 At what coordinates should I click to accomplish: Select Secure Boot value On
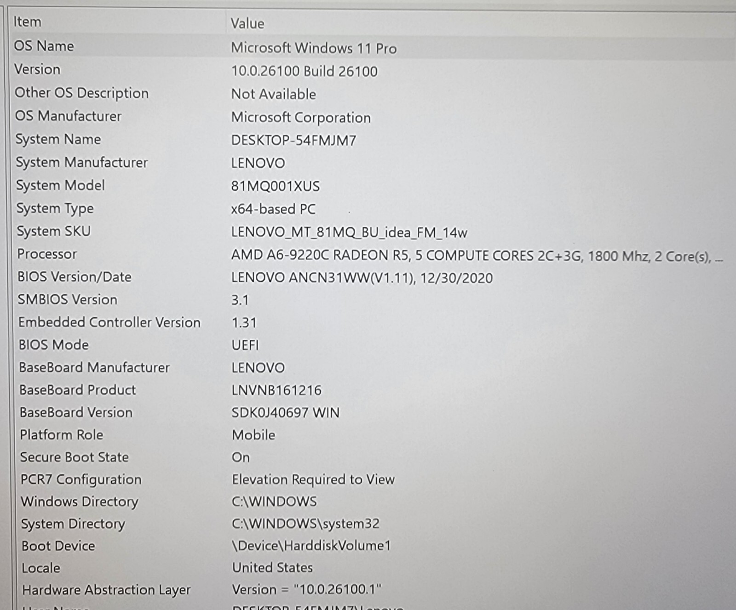click(241, 457)
